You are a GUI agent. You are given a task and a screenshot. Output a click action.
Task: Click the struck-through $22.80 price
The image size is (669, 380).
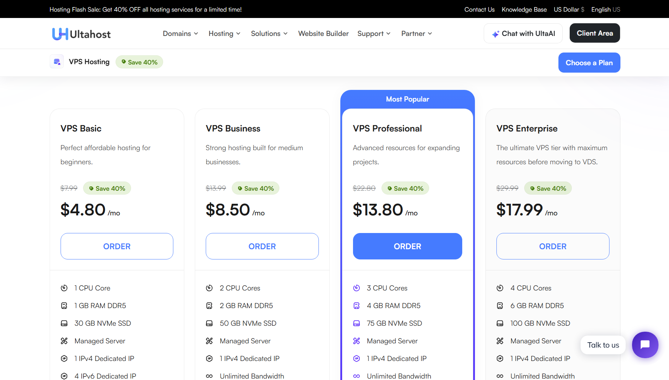point(364,188)
